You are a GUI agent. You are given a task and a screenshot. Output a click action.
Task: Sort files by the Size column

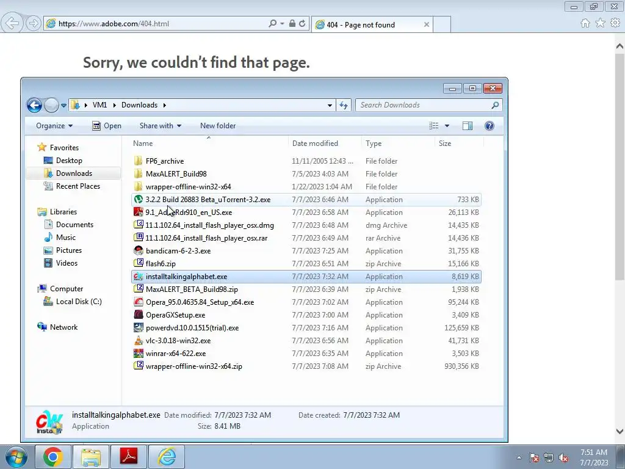[x=459, y=143]
